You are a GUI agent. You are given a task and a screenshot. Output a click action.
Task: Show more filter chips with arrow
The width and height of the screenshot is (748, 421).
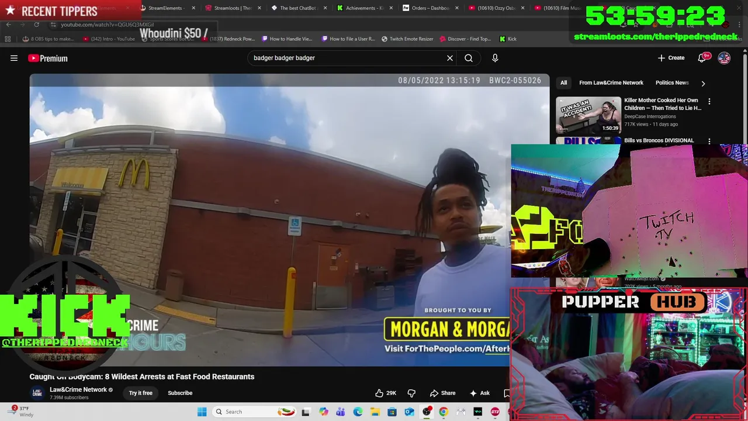pos(703,83)
